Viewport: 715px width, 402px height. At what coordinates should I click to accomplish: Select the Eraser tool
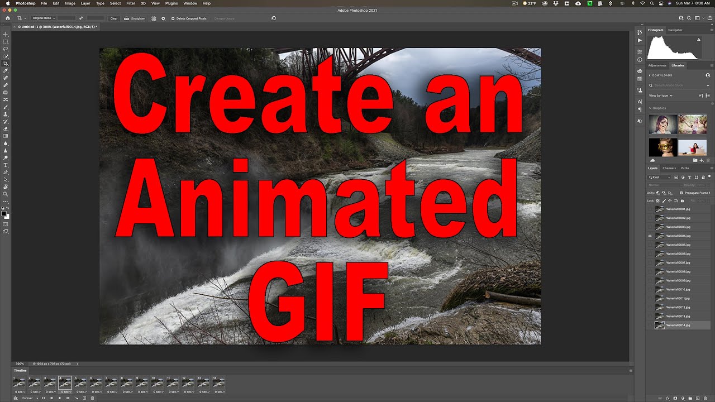tap(6, 129)
